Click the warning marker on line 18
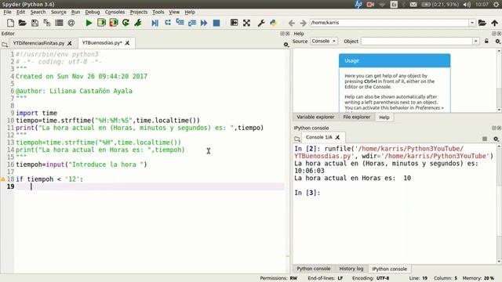 [x=3, y=179]
